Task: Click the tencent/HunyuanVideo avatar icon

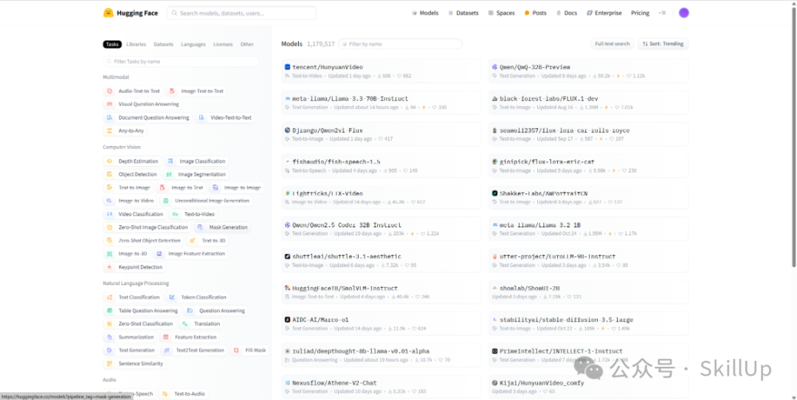Action: pos(287,67)
